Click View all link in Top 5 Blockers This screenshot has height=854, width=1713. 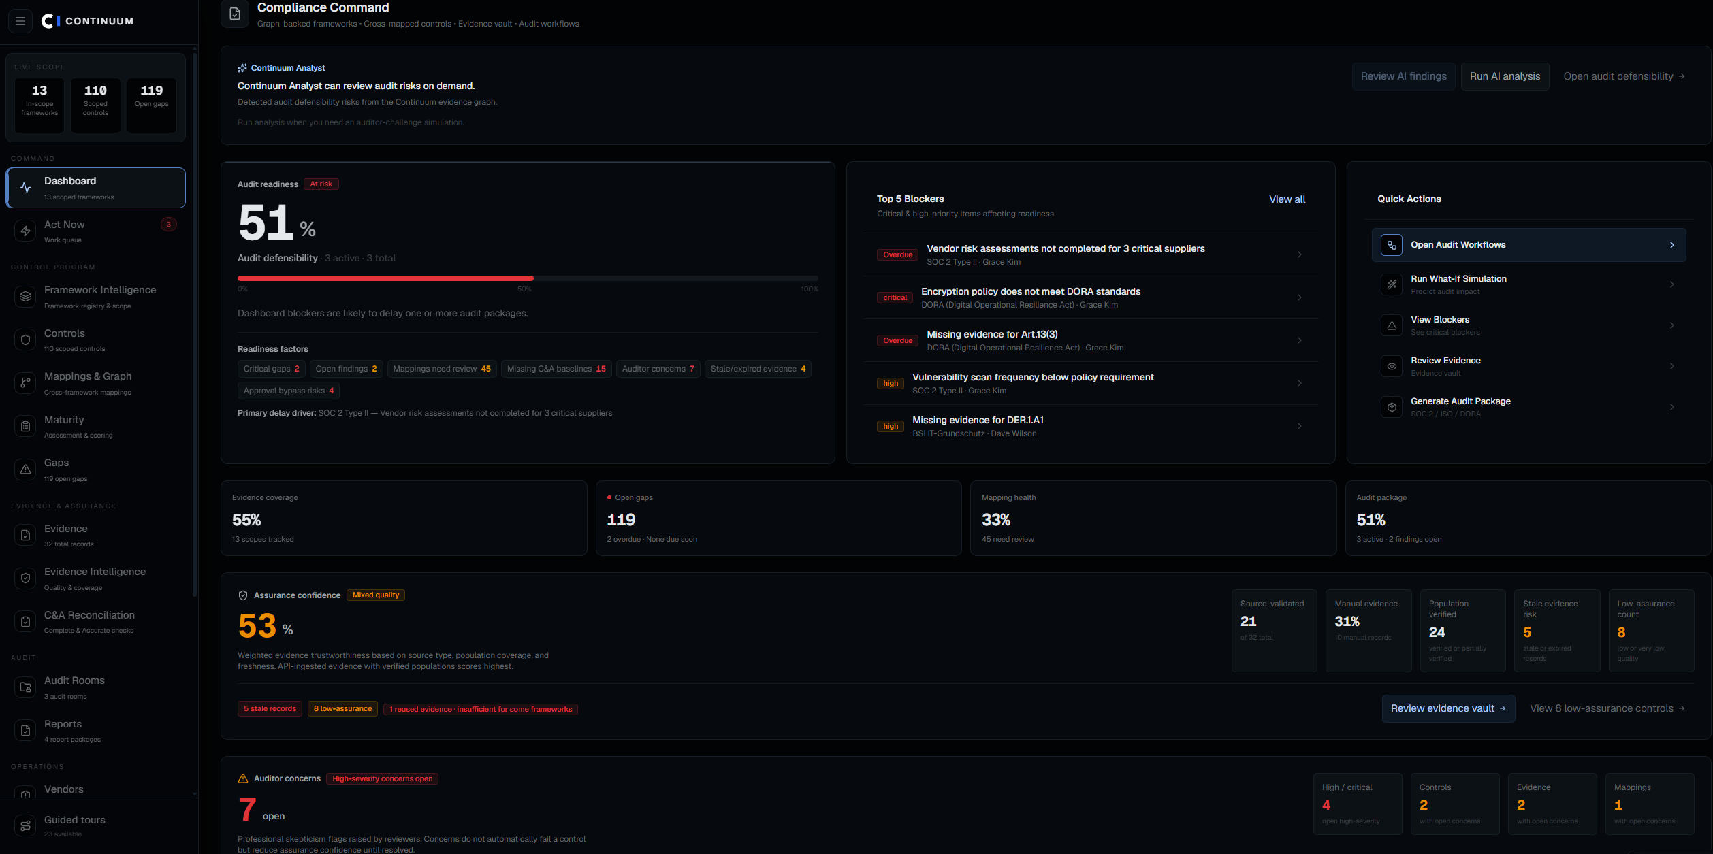(x=1287, y=199)
